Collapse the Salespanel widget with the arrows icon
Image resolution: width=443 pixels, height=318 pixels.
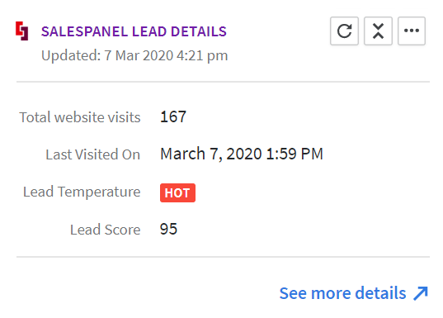click(378, 31)
